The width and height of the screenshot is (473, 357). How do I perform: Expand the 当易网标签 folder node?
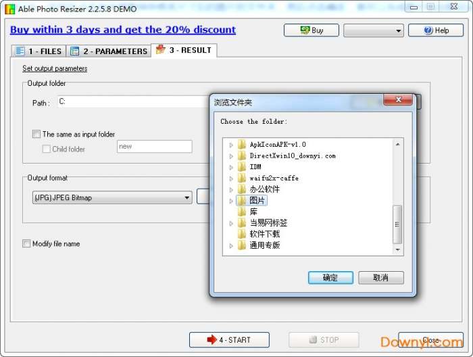(231, 223)
